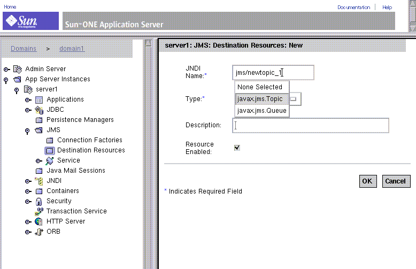Expand the JDBC node
This screenshot has height=269, width=416.
tap(28, 110)
